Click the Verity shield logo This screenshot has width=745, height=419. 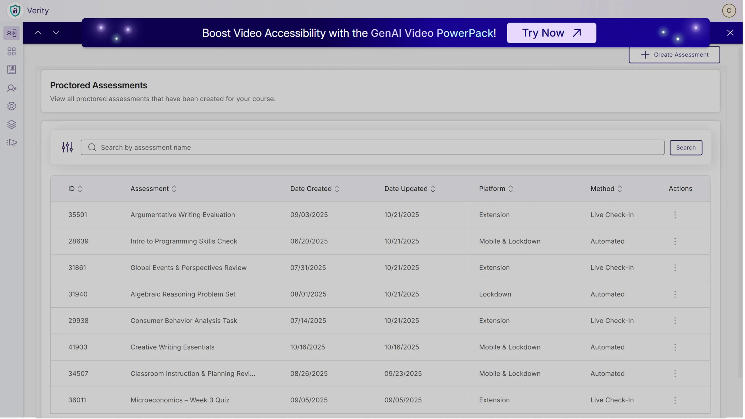point(15,10)
